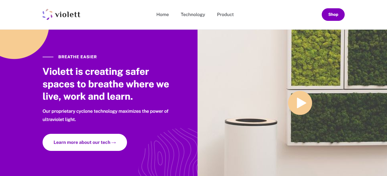This screenshot has height=176, width=387.
Task: Click the paragraph about proprietary cyclone technology
Action: tap(106, 115)
